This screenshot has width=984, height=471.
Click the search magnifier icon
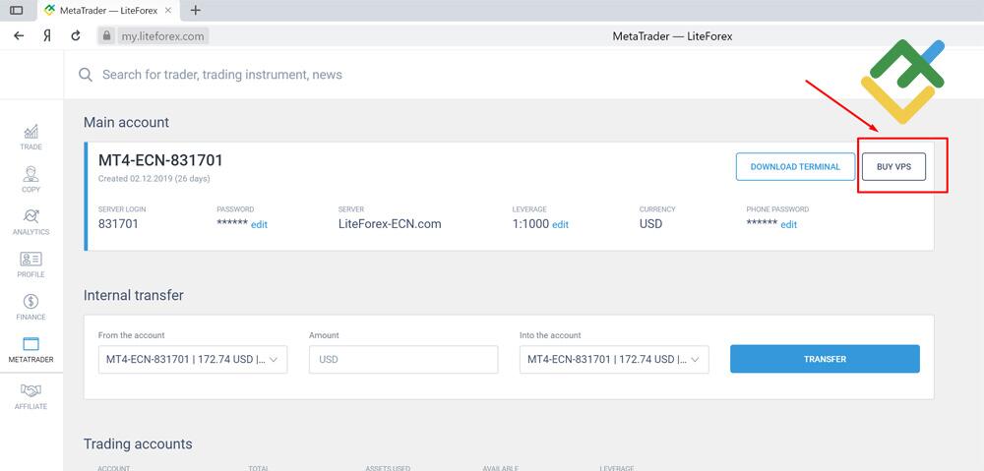[x=86, y=75]
